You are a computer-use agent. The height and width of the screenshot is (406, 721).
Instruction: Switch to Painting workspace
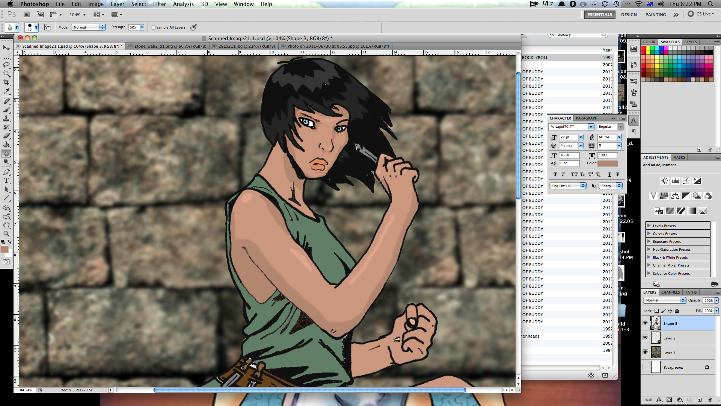point(656,15)
